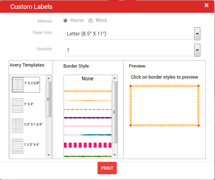Pick the pink hearts border style
This screenshot has height=180, width=215.
[87, 126]
